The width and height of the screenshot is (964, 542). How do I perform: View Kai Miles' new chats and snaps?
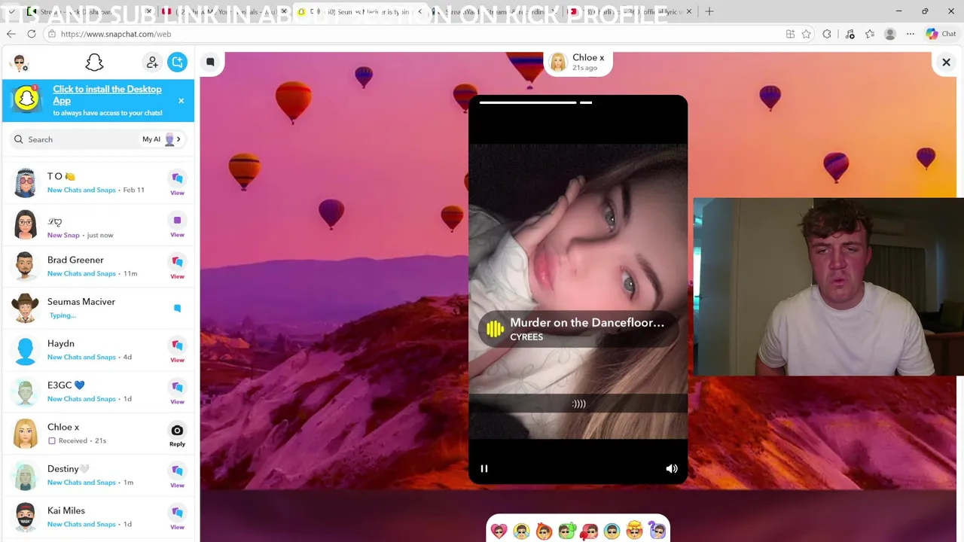coord(177,517)
